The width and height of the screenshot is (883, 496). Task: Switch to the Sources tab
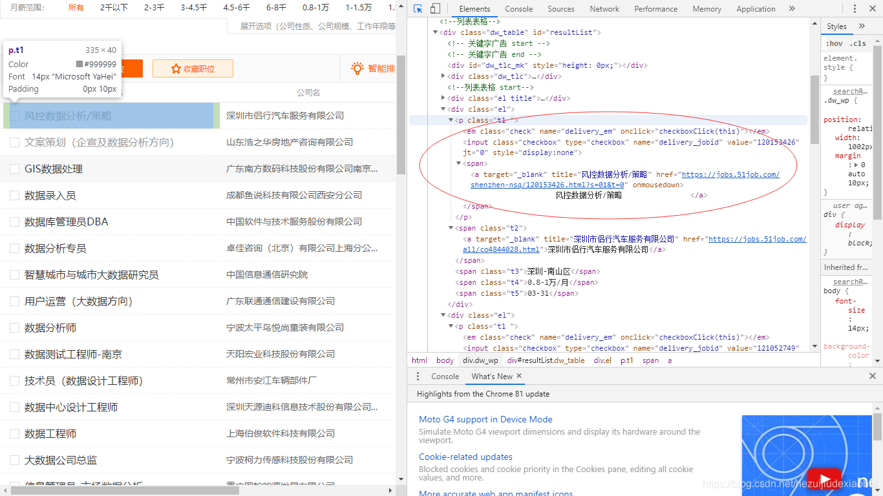pos(561,9)
